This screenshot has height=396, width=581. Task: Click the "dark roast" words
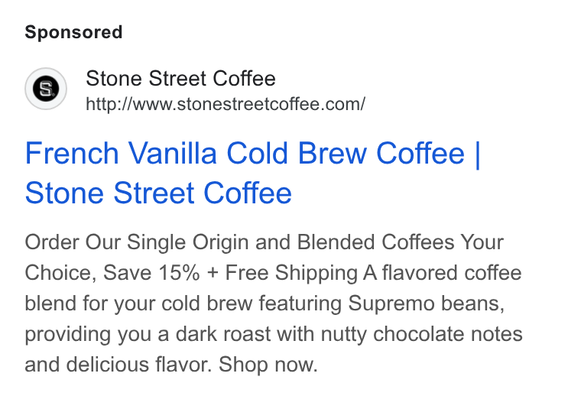pos(223,334)
